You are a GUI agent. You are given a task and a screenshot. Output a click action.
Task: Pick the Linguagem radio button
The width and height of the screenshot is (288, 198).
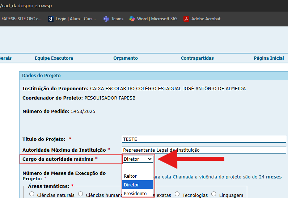pyautogui.click(x=214, y=194)
